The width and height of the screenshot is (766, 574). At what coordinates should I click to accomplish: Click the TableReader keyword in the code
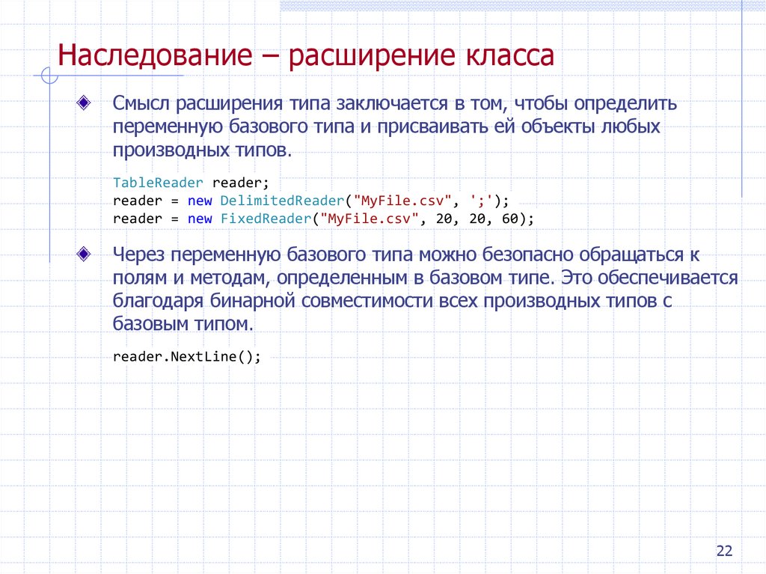(x=157, y=182)
